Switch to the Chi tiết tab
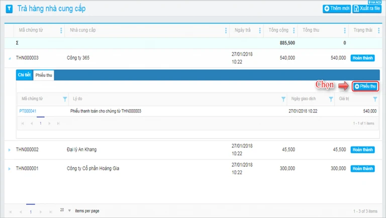The image size is (386, 218). tap(24, 75)
